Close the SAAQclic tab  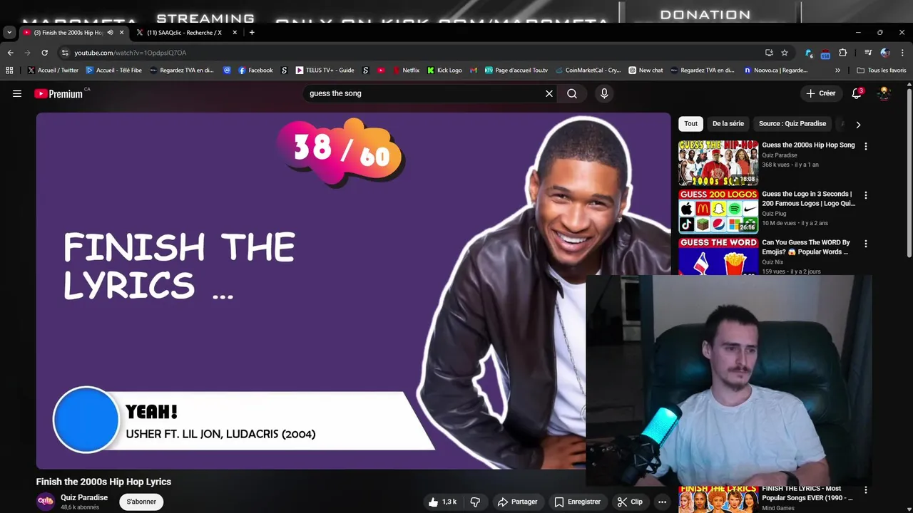click(235, 32)
